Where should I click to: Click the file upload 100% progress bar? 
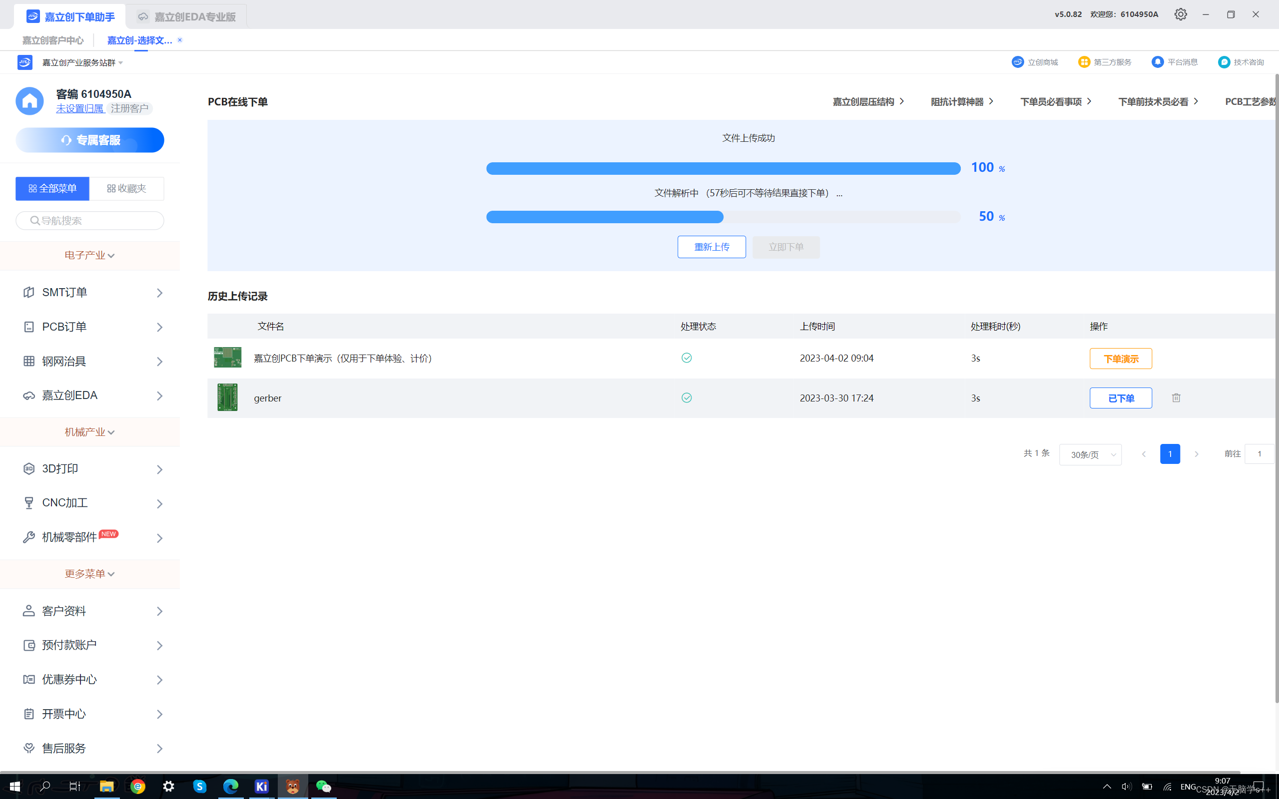pyautogui.click(x=723, y=169)
